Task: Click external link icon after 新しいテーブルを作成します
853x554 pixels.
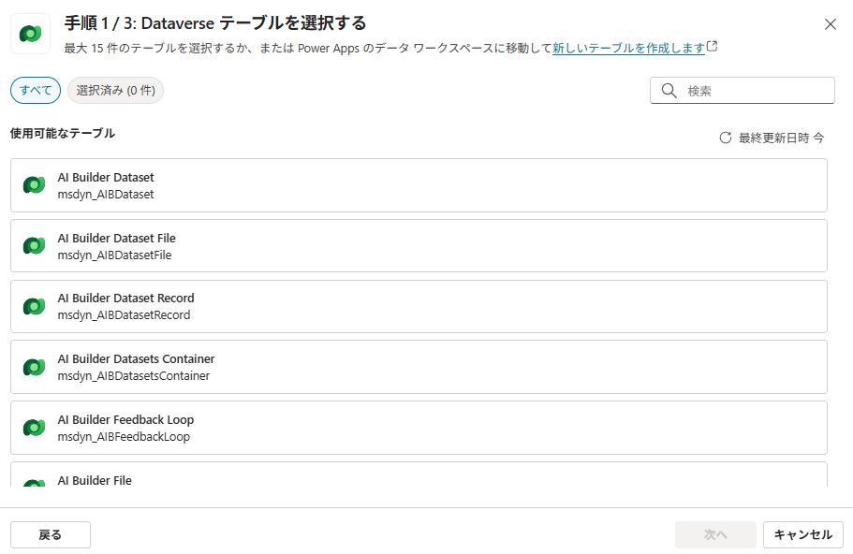Action: tap(713, 46)
